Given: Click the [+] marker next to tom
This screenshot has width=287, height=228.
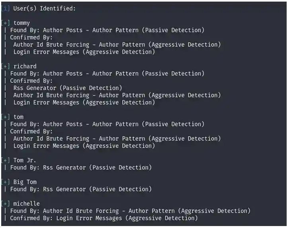Looking at the screenshot, I should click(x=5, y=117).
